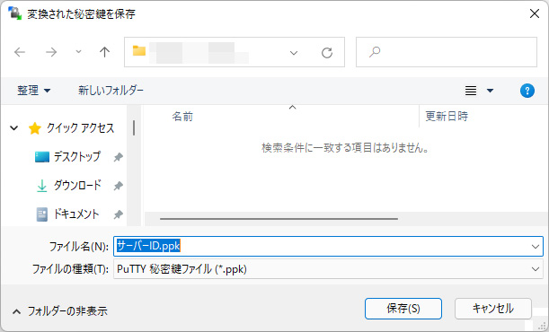Expand the address bar path dropdown
The image size is (549, 332).
[x=294, y=53]
